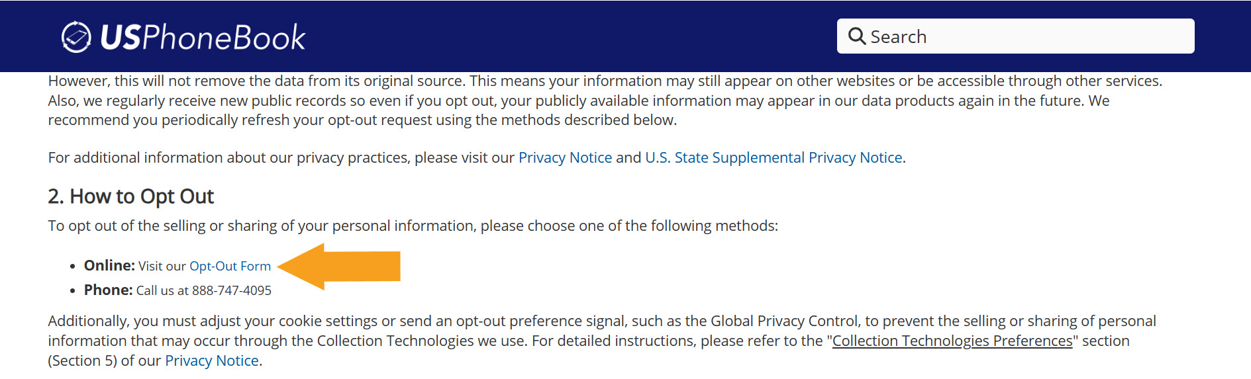The image size is (1251, 379).
Task: Click the sentence starting "For additional information"
Action: coord(278,157)
